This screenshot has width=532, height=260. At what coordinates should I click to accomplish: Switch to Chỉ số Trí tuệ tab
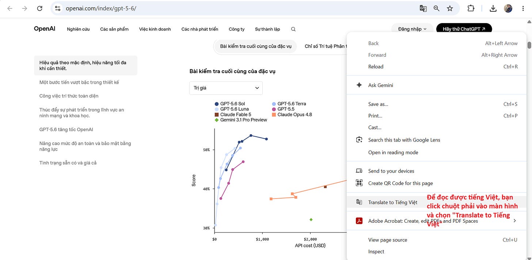(325, 46)
